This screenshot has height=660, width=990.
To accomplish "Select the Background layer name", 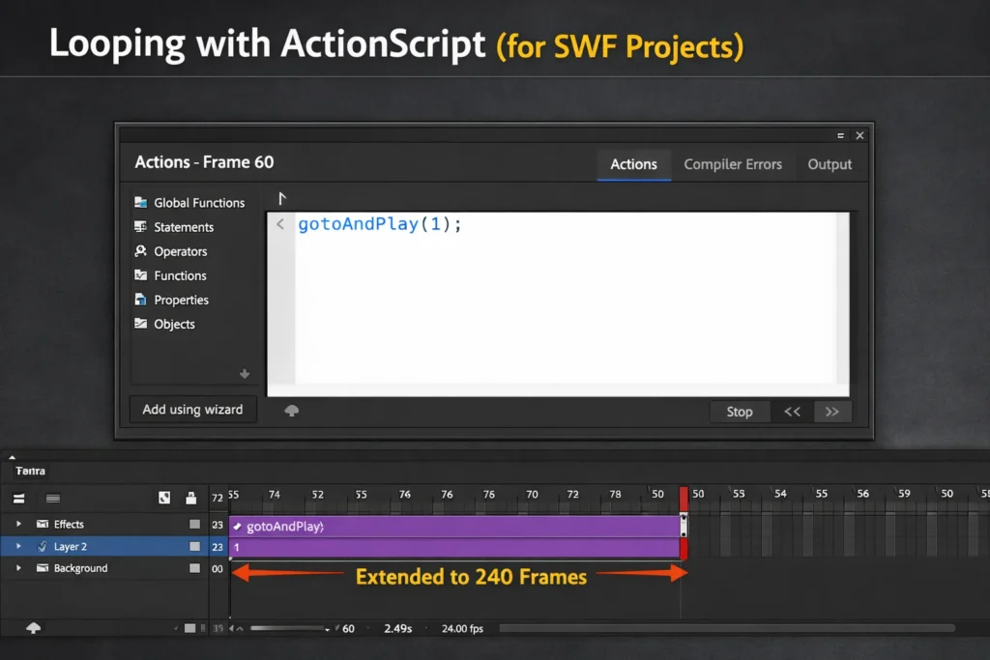I will pos(81,568).
